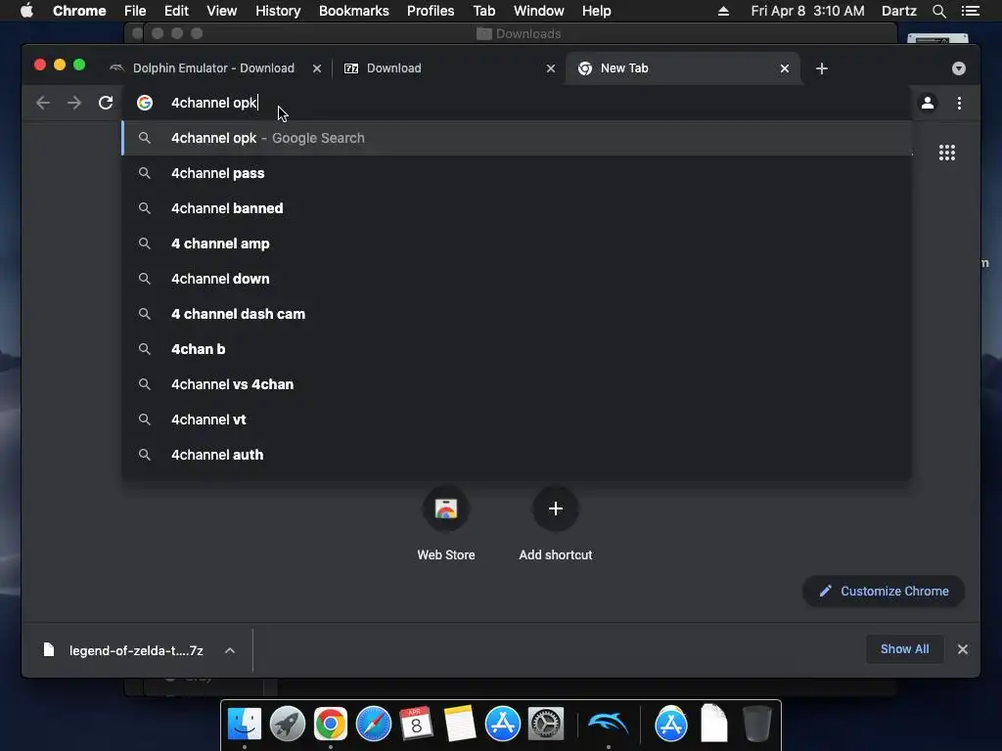The height and width of the screenshot is (751, 1002).
Task: Open the File menu
Action: click(x=135, y=11)
